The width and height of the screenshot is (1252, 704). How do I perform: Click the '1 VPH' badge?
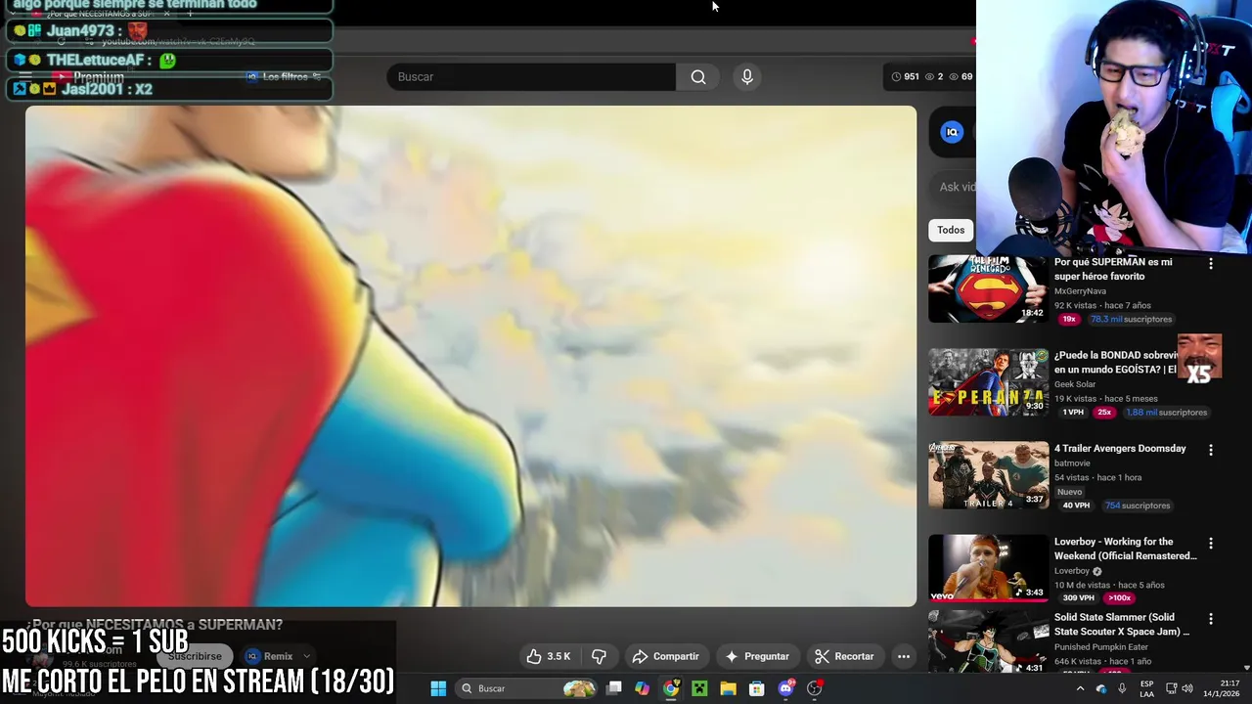[1073, 413]
